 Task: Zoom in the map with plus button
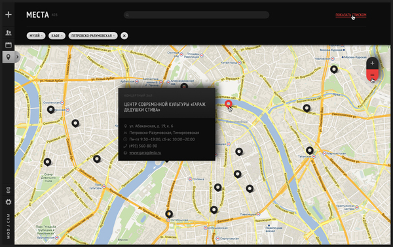coord(372,63)
